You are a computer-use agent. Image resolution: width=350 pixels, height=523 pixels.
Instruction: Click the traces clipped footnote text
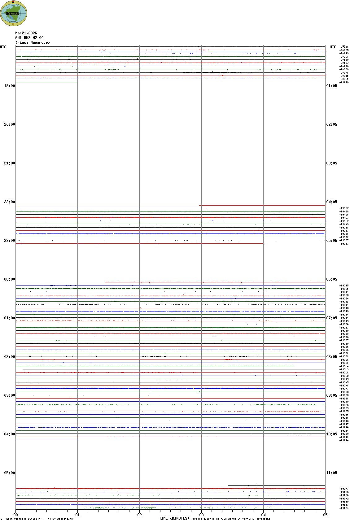(231, 519)
